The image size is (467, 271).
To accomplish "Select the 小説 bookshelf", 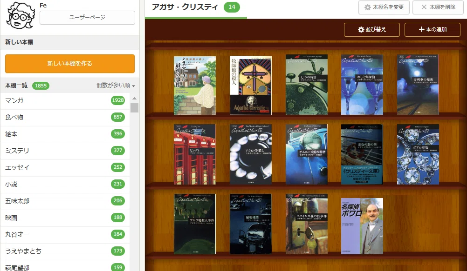I will [65, 184].
